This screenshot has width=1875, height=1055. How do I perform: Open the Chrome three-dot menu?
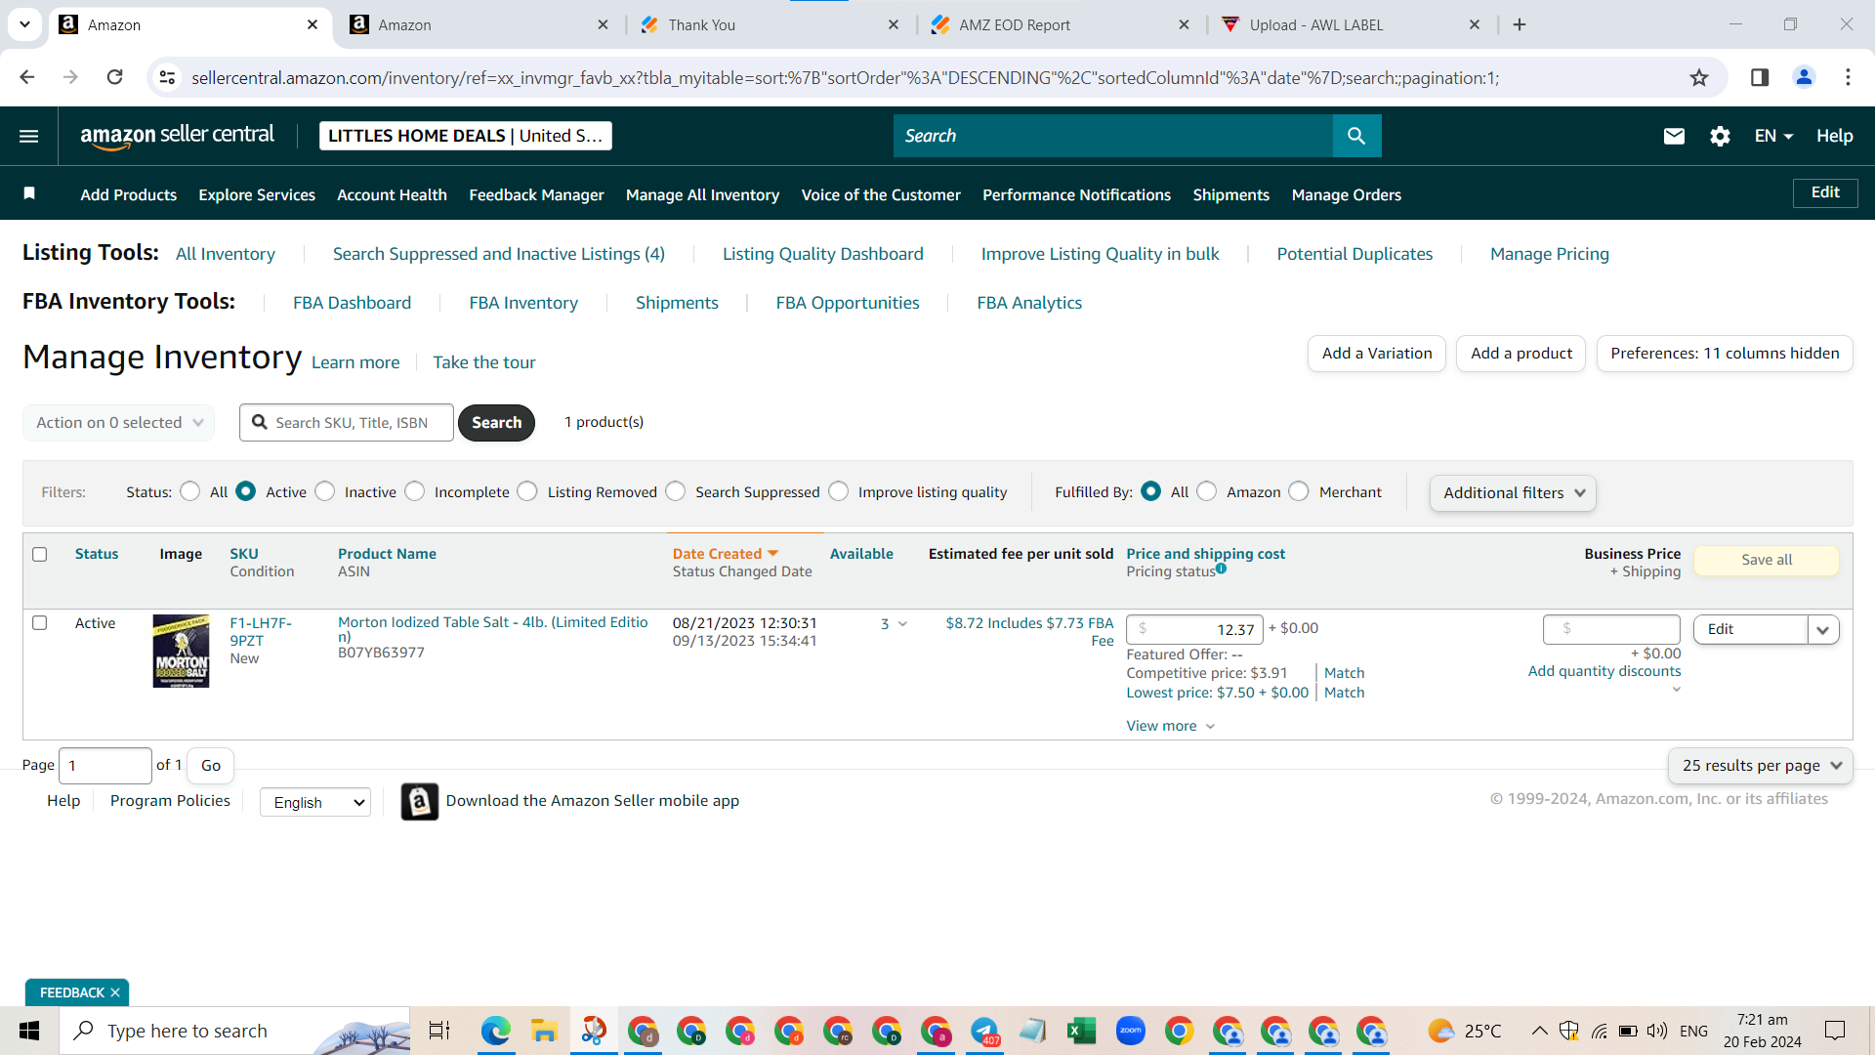click(x=1848, y=77)
